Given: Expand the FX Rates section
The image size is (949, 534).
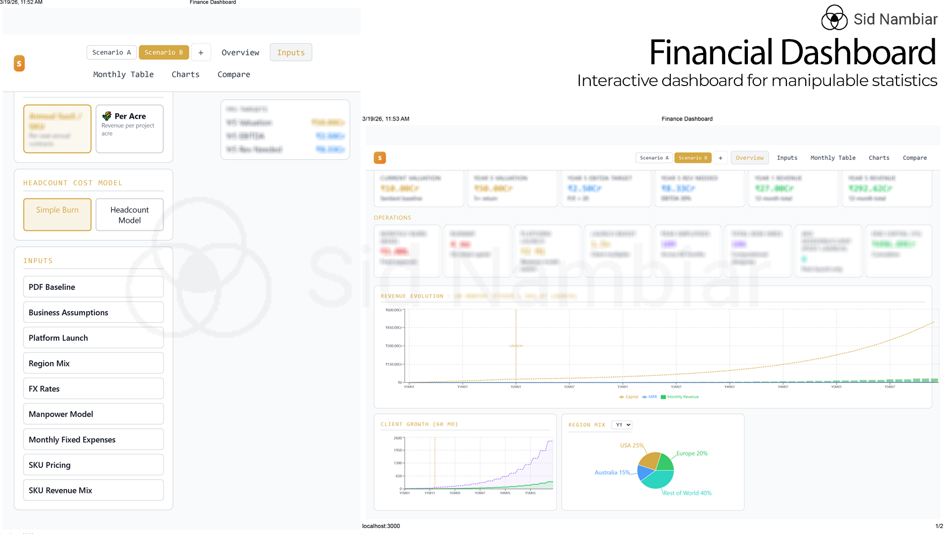Looking at the screenshot, I should (93, 389).
